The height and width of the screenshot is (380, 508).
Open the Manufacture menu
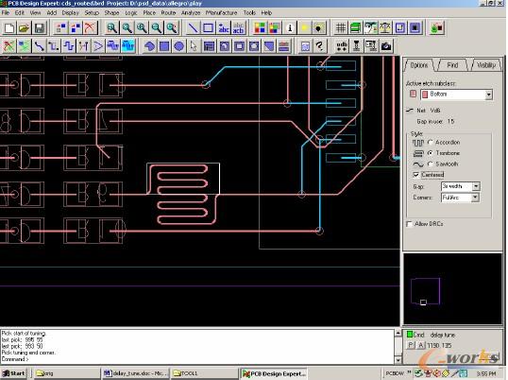tap(221, 13)
